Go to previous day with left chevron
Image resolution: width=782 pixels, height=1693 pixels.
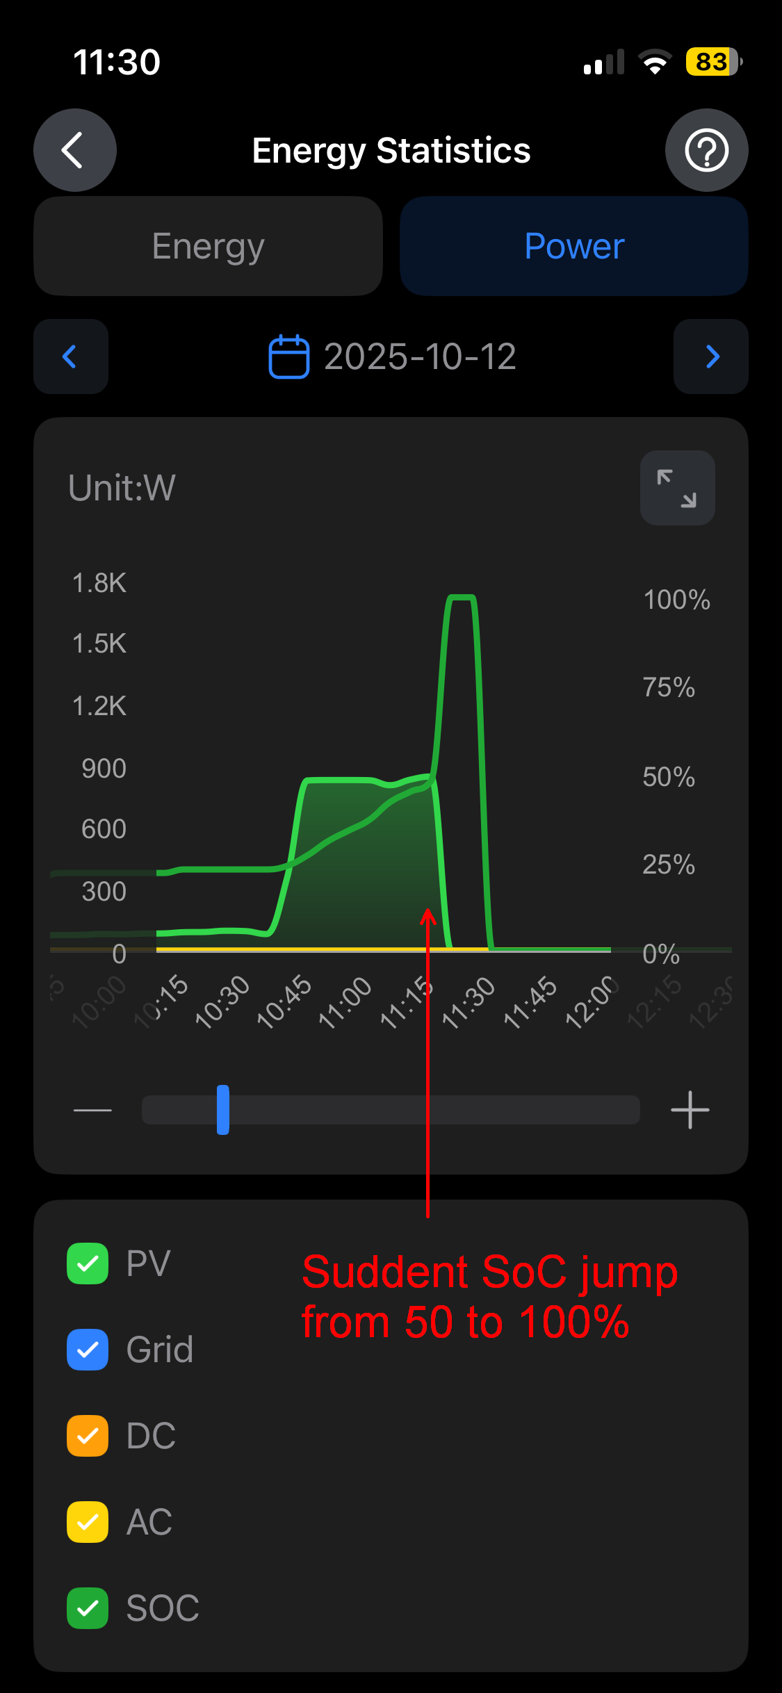(x=71, y=357)
